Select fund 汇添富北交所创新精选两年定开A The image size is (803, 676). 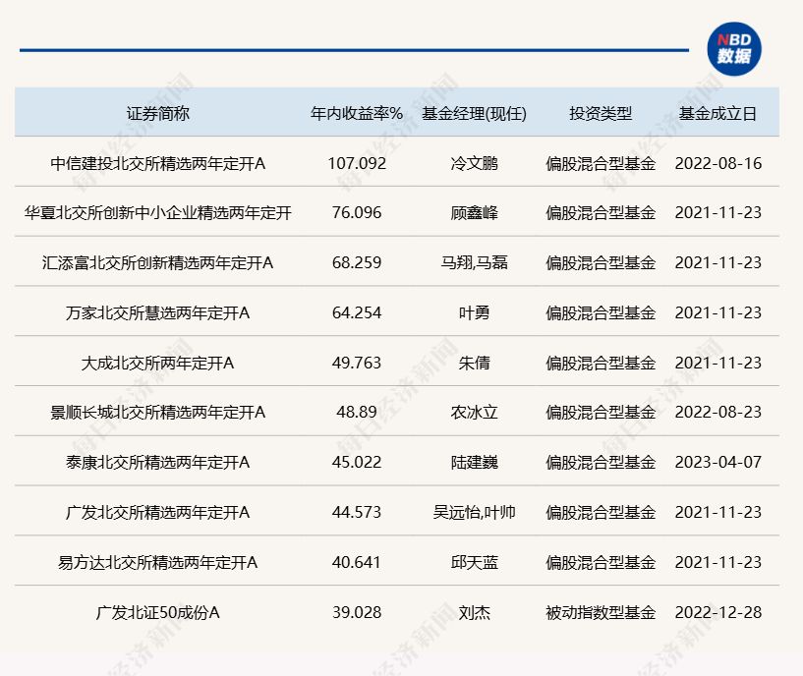[x=159, y=262]
